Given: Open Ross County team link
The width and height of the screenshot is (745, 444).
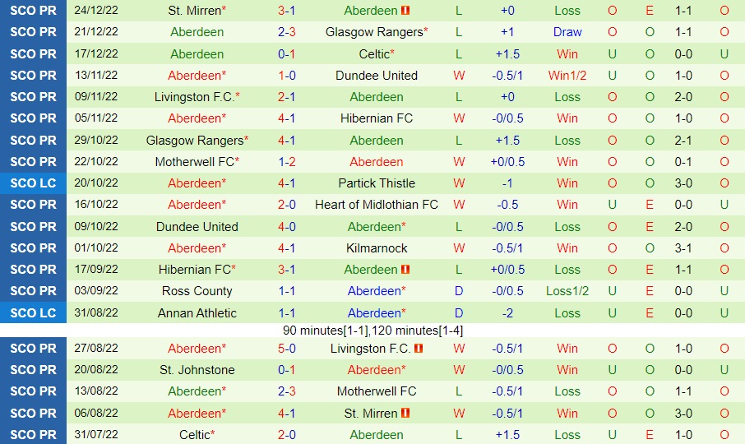Looking at the screenshot, I should click(197, 290).
